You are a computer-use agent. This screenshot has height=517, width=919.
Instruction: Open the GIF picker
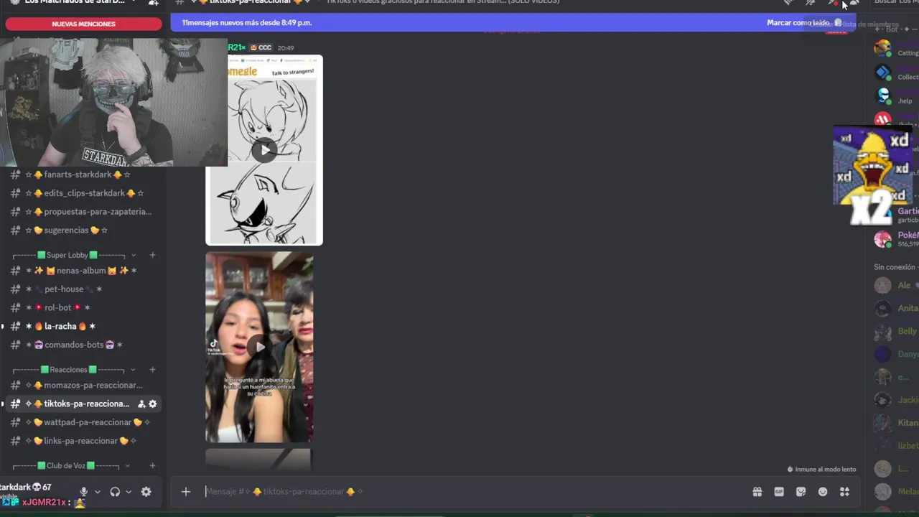coord(779,492)
